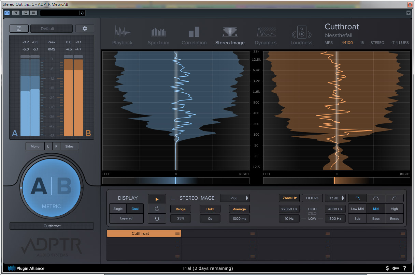Open the Loudness view

pos(301,35)
